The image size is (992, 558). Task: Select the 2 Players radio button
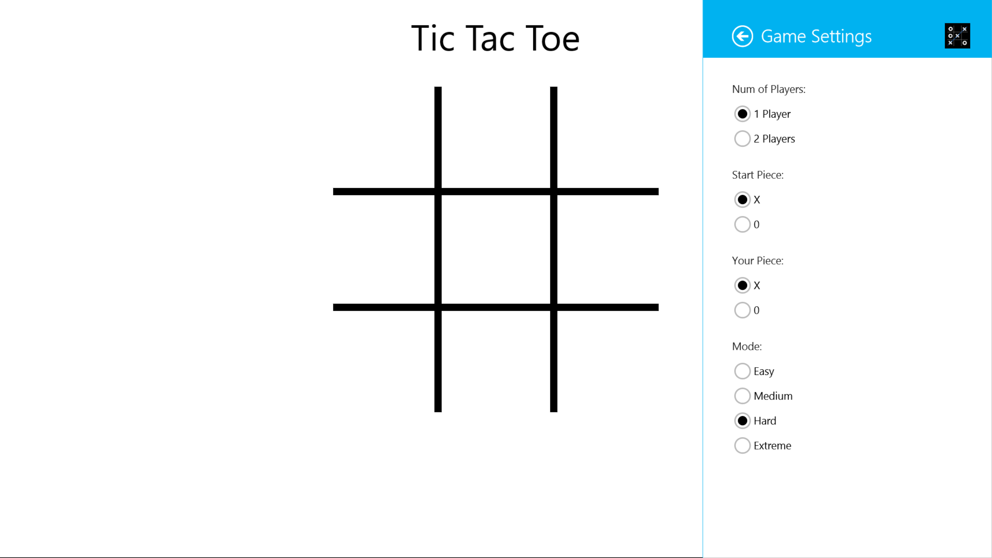(x=742, y=138)
